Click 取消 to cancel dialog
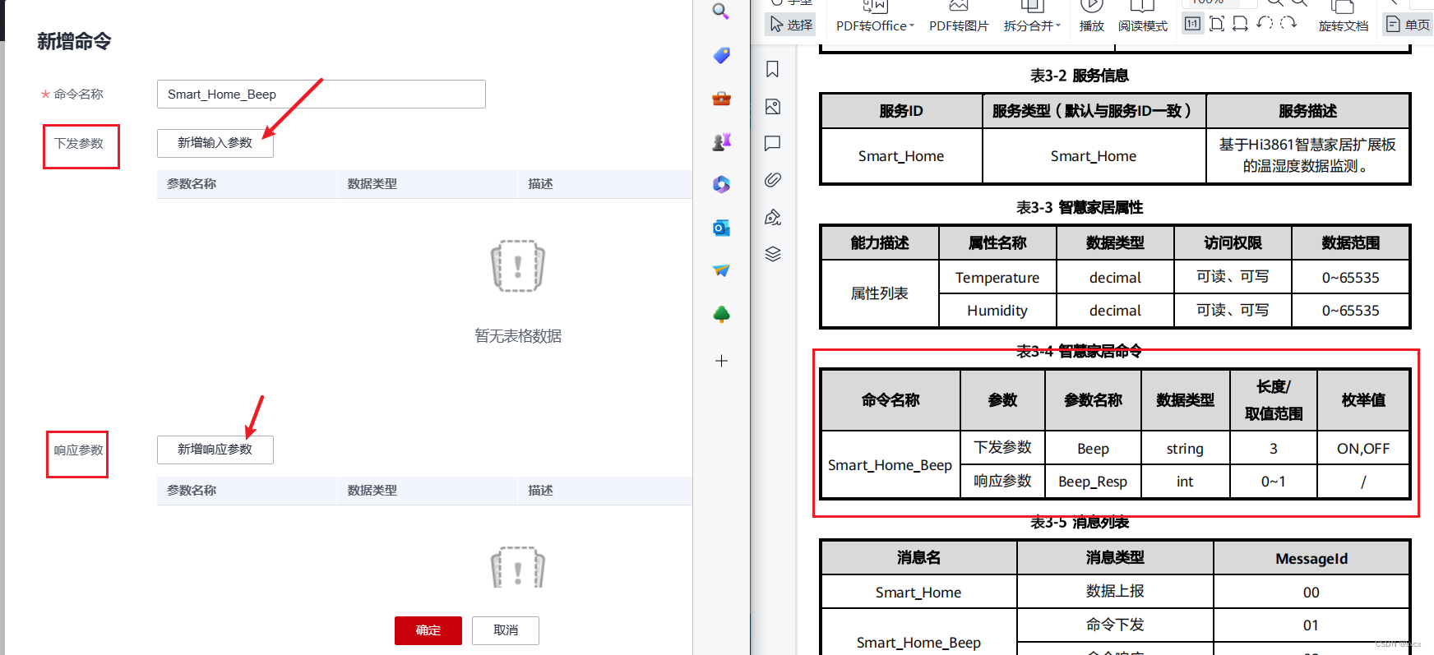1434x655 pixels. pyautogui.click(x=506, y=630)
